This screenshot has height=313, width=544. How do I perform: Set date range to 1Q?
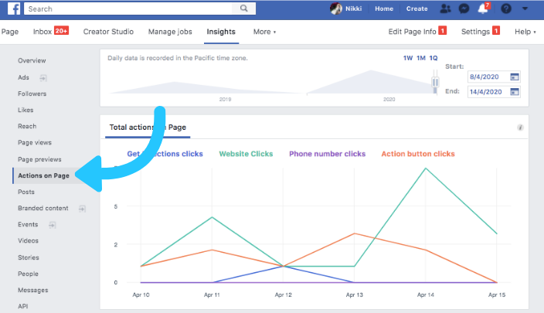coord(433,58)
